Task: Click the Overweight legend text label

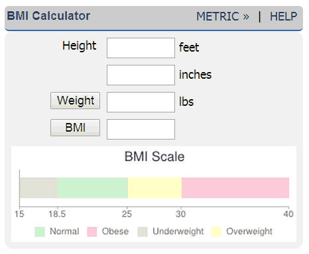Action: [x=249, y=232]
